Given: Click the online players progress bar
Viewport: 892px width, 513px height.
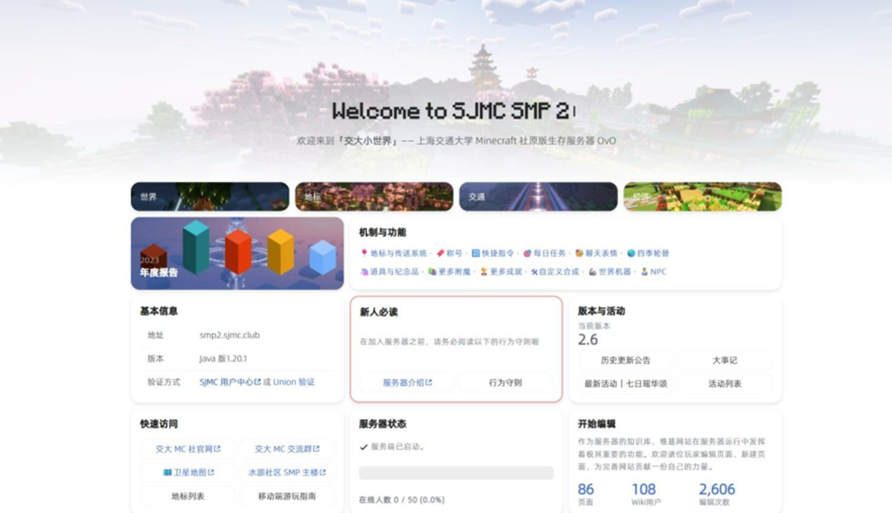Looking at the screenshot, I should point(456,473).
